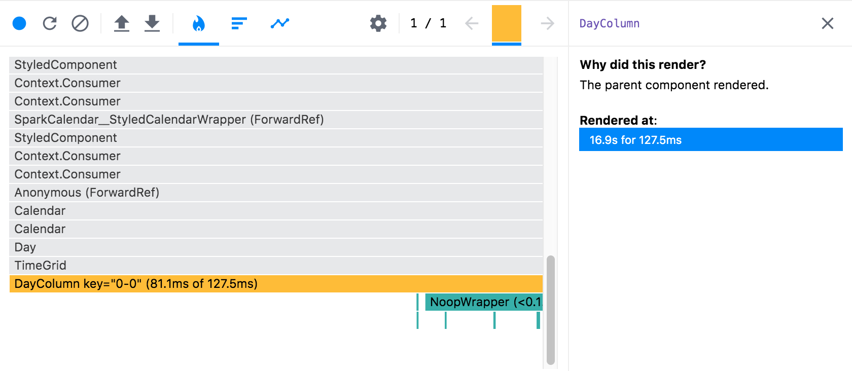
Task: Select the highlighted commit thumbnail bar
Action: (x=507, y=23)
